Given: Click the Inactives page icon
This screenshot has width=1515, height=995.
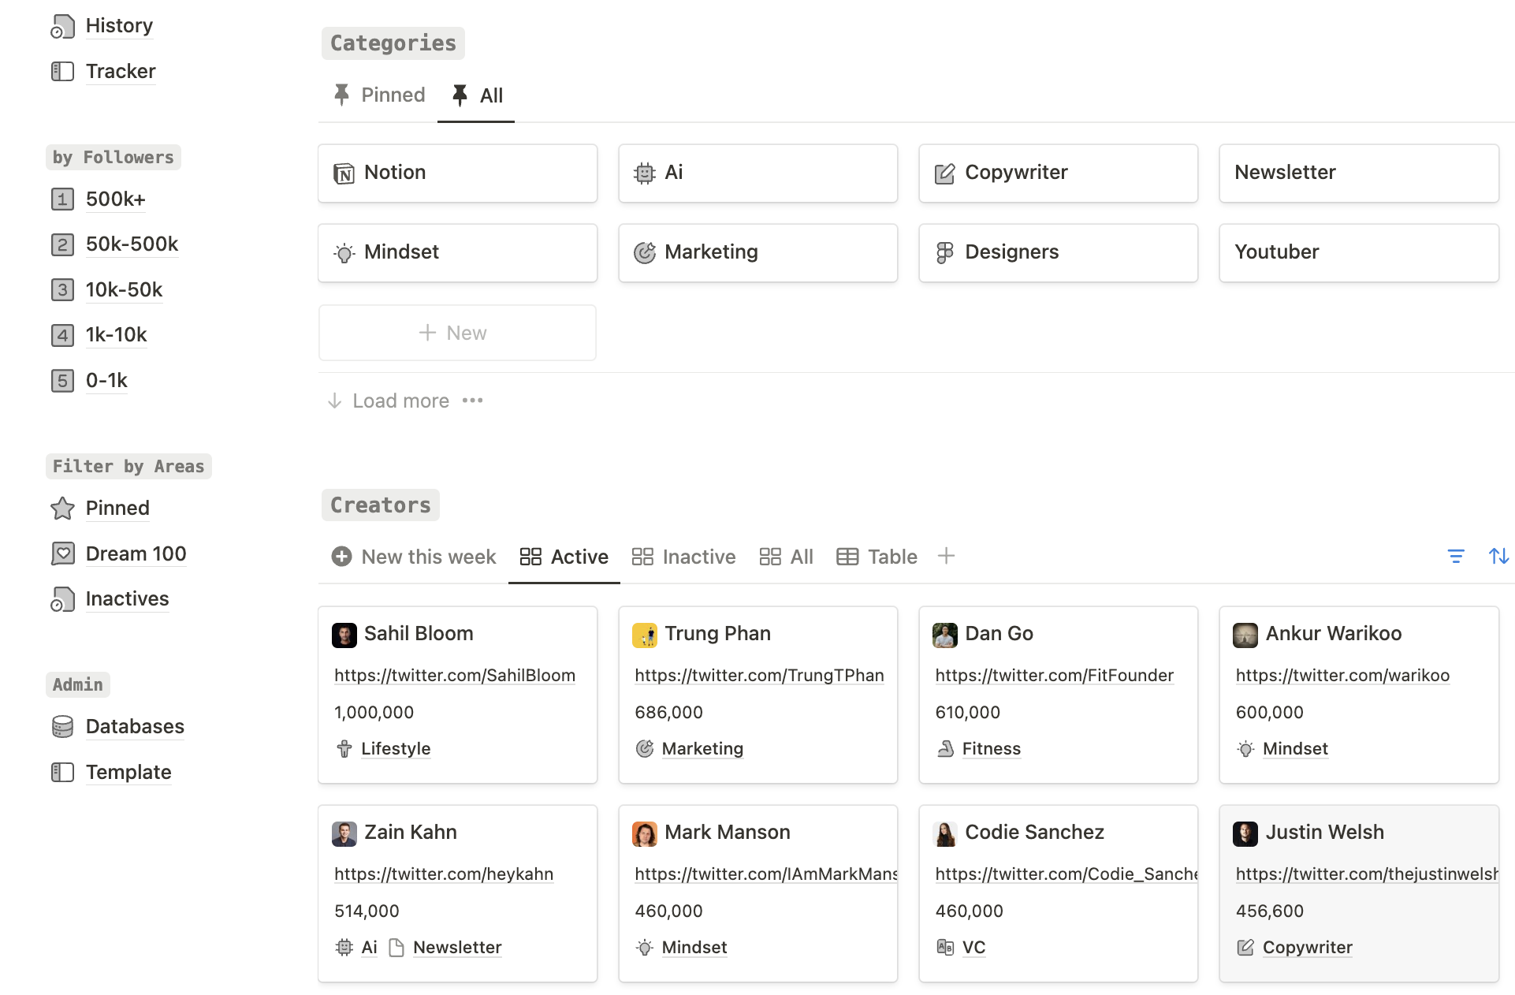Looking at the screenshot, I should (62, 599).
